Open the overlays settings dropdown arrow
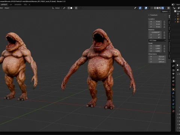Image resolution: width=180 pixels, height=135 pixels. point(148,8)
